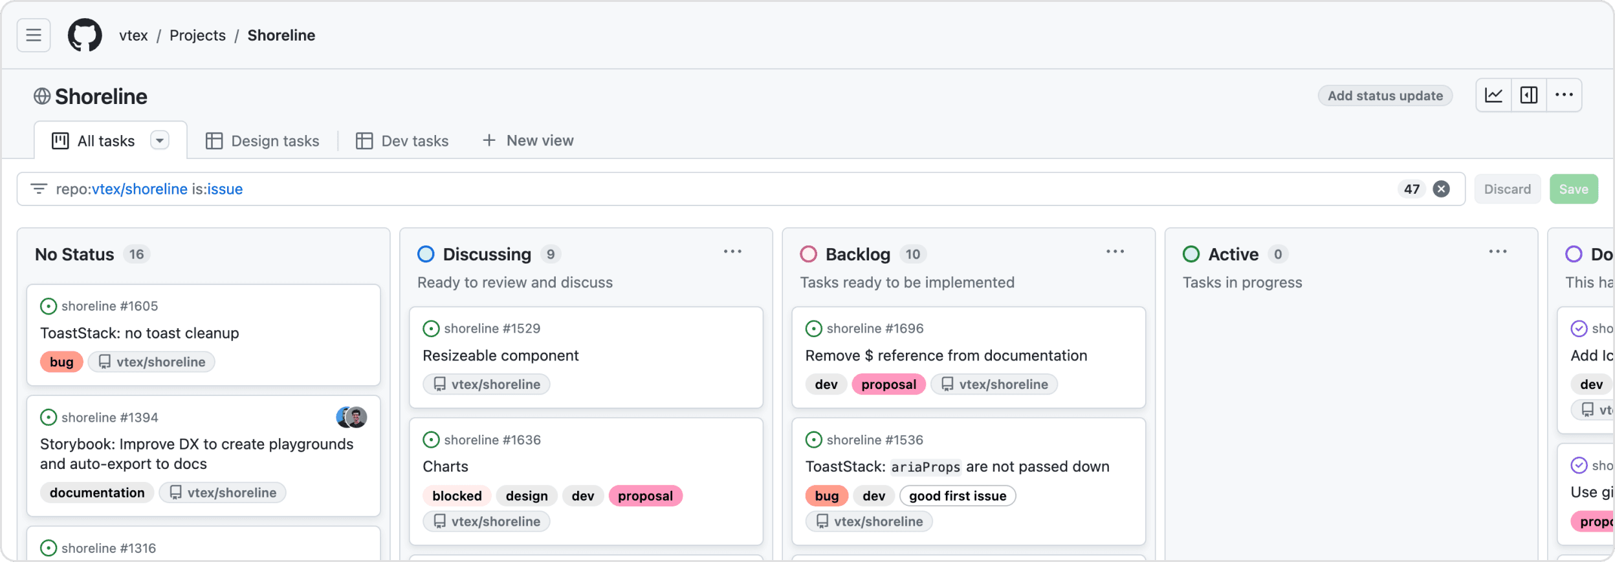This screenshot has height=562, width=1615.
Task: Click vtex/shoreline repo chip on Charts card
Action: click(x=487, y=521)
